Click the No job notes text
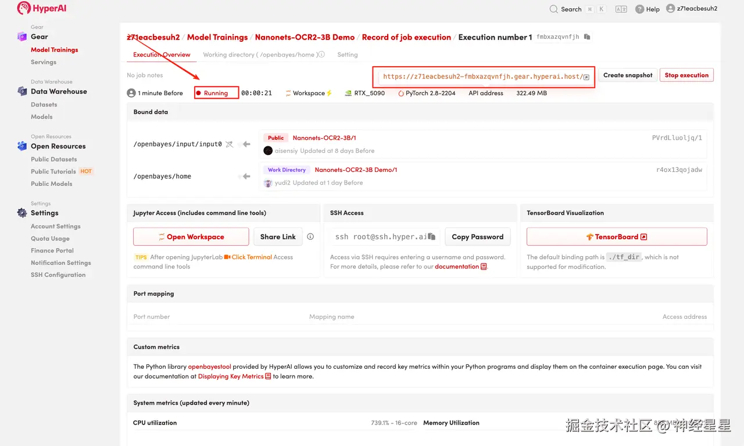 [145, 75]
